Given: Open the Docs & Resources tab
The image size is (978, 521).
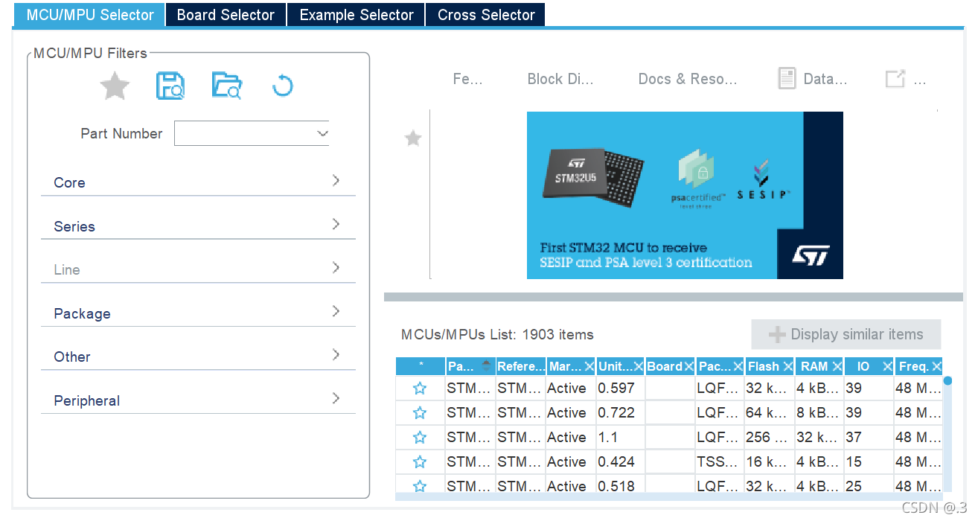Looking at the screenshot, I should point(688,79).
